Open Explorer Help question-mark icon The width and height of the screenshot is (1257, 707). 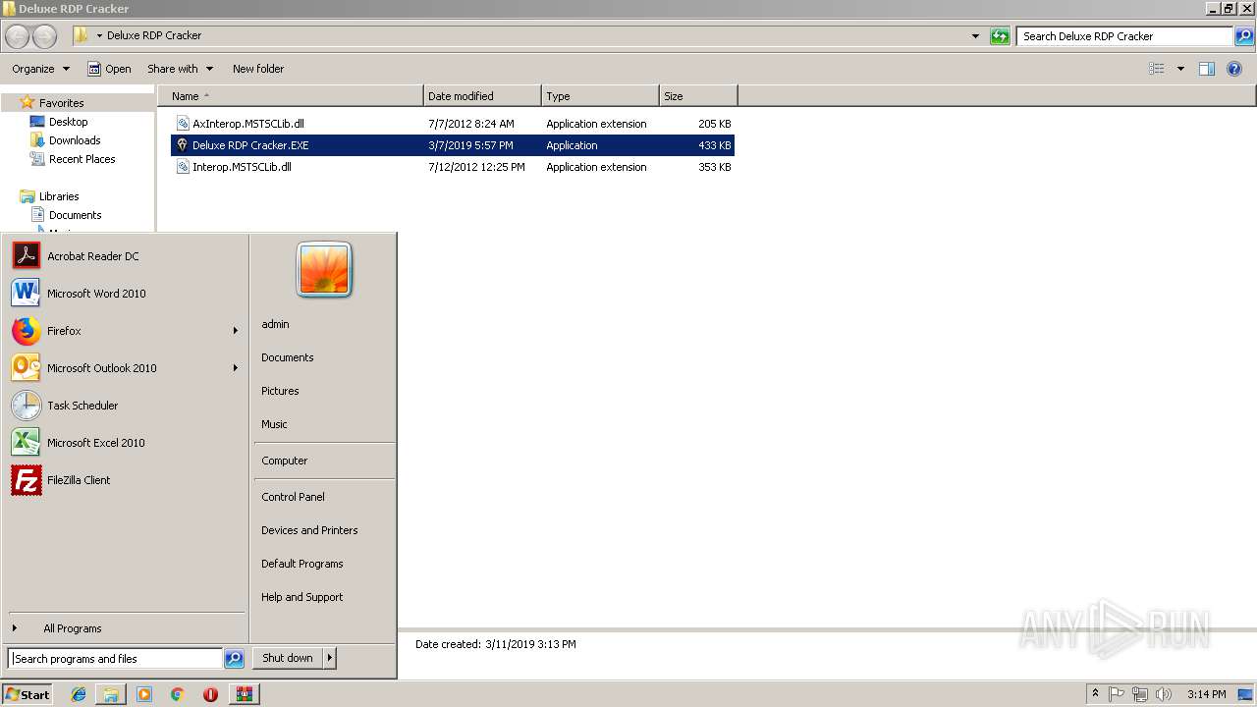[1235, 69]
